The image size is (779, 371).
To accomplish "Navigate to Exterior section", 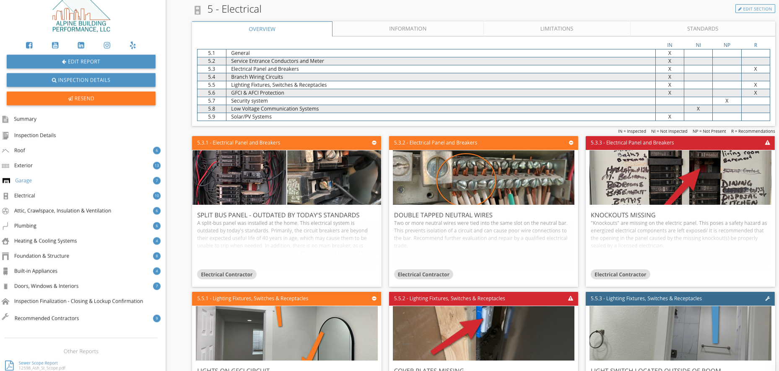I will click(x=23, y=165).
